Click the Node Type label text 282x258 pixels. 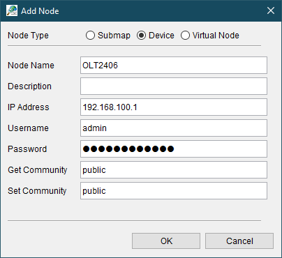pos(28,36)
